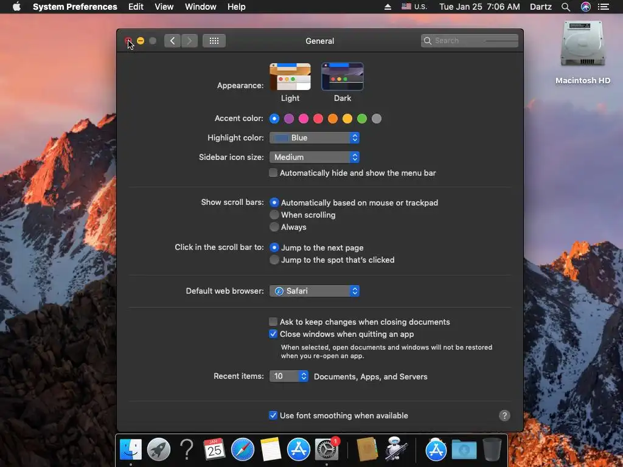Select the Light appearance thumbnail
The image size is (623, 467).
290,77
